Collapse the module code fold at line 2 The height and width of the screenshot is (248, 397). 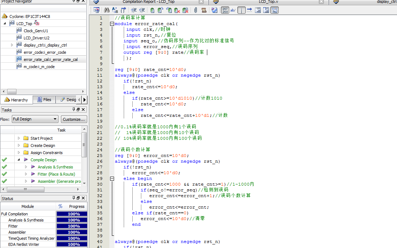click(112, 24)
